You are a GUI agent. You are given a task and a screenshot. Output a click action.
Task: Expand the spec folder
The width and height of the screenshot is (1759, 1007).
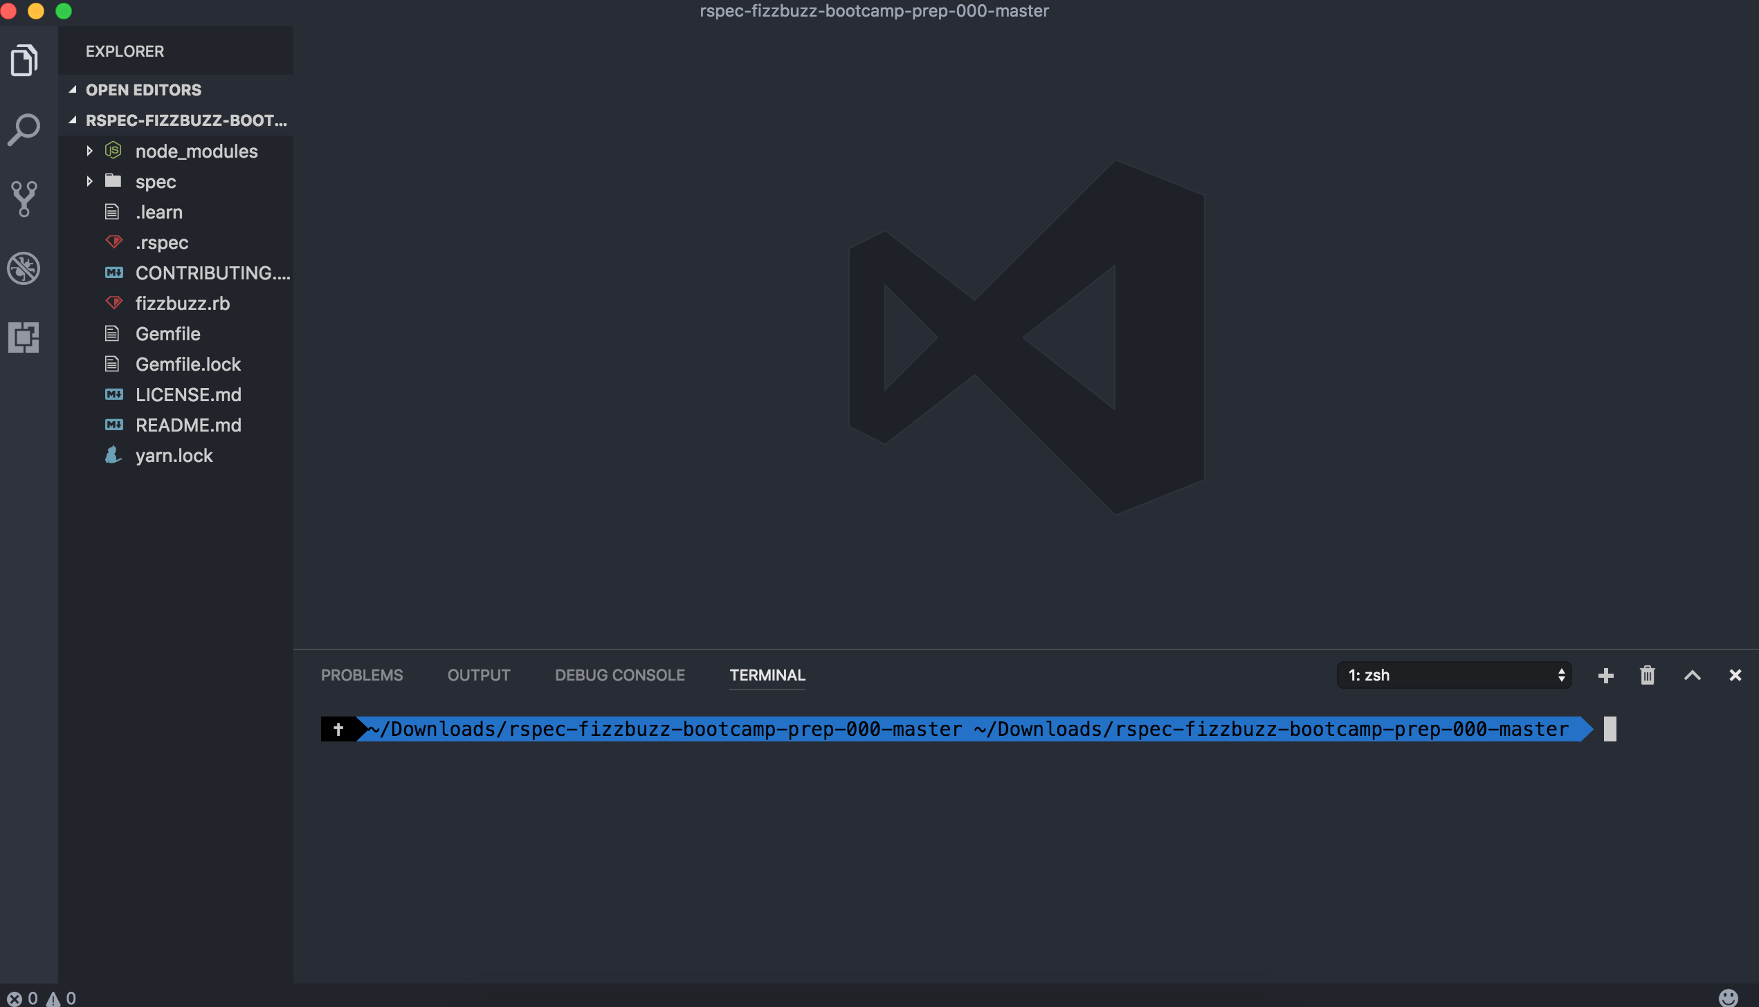90,181
